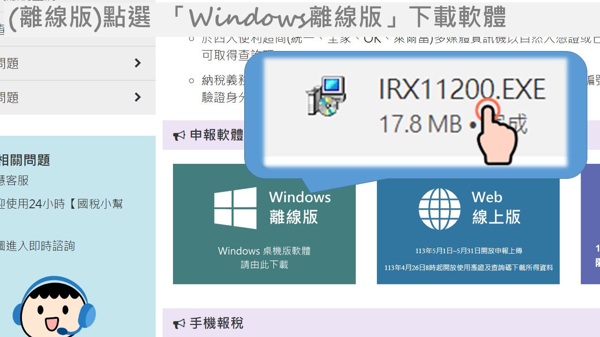The image size is (600, 337).
Task: Click 113年4月26日8時起開放 notice on Web tile
Action: [469, 268]
